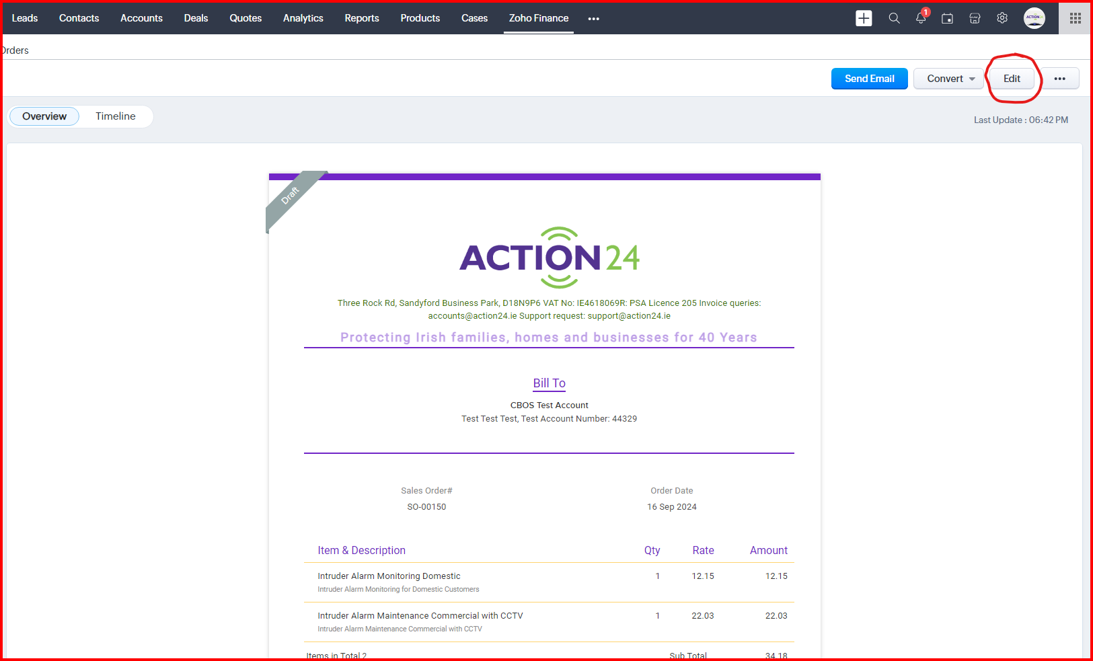
Task: Go to the Zoho Finance tab
Action: point(538,18)
